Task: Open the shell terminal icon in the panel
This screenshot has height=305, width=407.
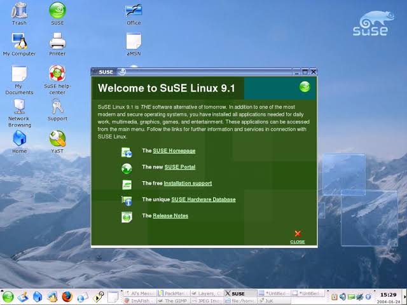Action: [x=52, y=297]
